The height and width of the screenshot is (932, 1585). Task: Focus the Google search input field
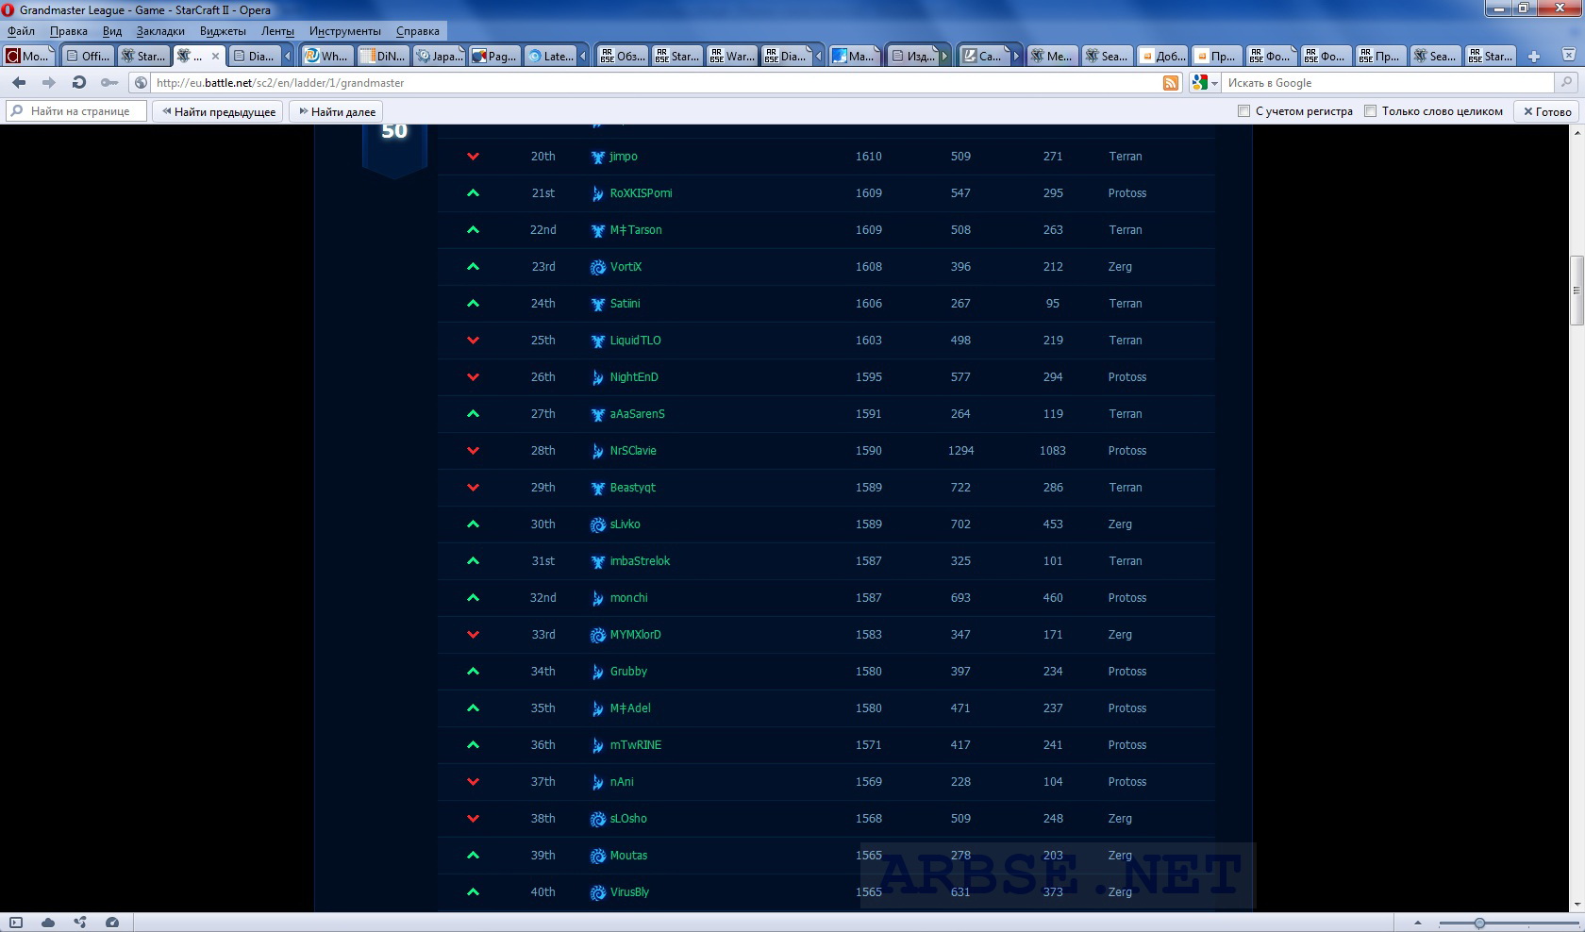coord(1387,83)
